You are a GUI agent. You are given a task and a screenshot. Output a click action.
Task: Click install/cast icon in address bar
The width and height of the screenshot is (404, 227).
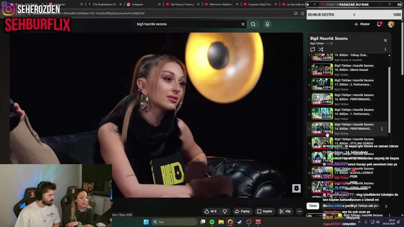coord(295,13)
